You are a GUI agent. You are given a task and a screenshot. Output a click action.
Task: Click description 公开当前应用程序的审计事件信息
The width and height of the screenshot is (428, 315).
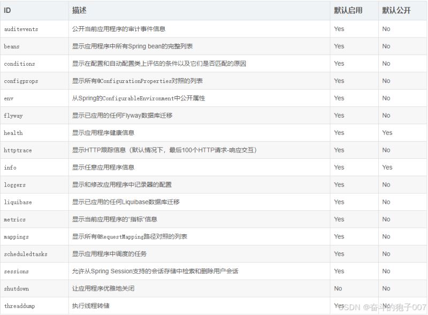(119, 29)
